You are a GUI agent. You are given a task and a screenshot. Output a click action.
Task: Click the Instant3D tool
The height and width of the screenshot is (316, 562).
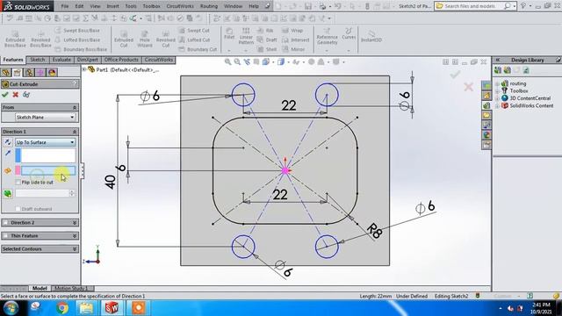coord(371,36)
